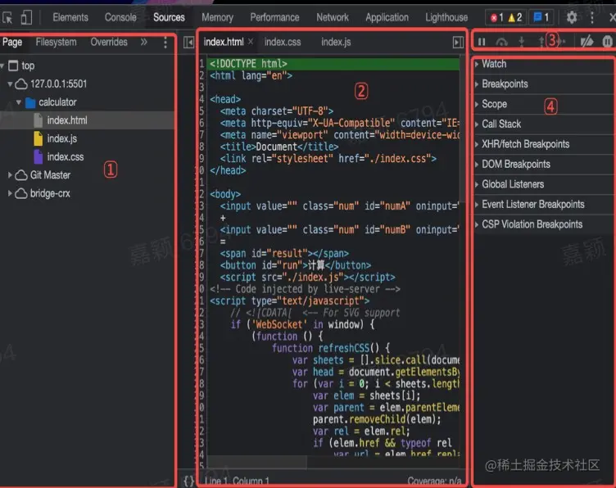Image resolution: width=616 pixels, height=488 pixels.
Task: Open the Application panel
Action: point(387,18)
